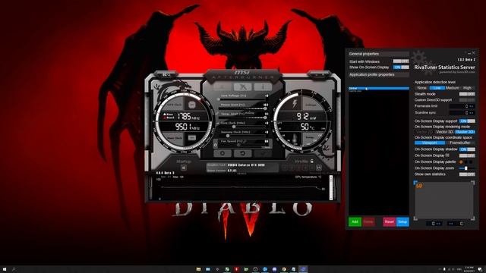Click Add button in RivaTuner
The width and height of the screenshot is (486, 273).
coord(355,221)
